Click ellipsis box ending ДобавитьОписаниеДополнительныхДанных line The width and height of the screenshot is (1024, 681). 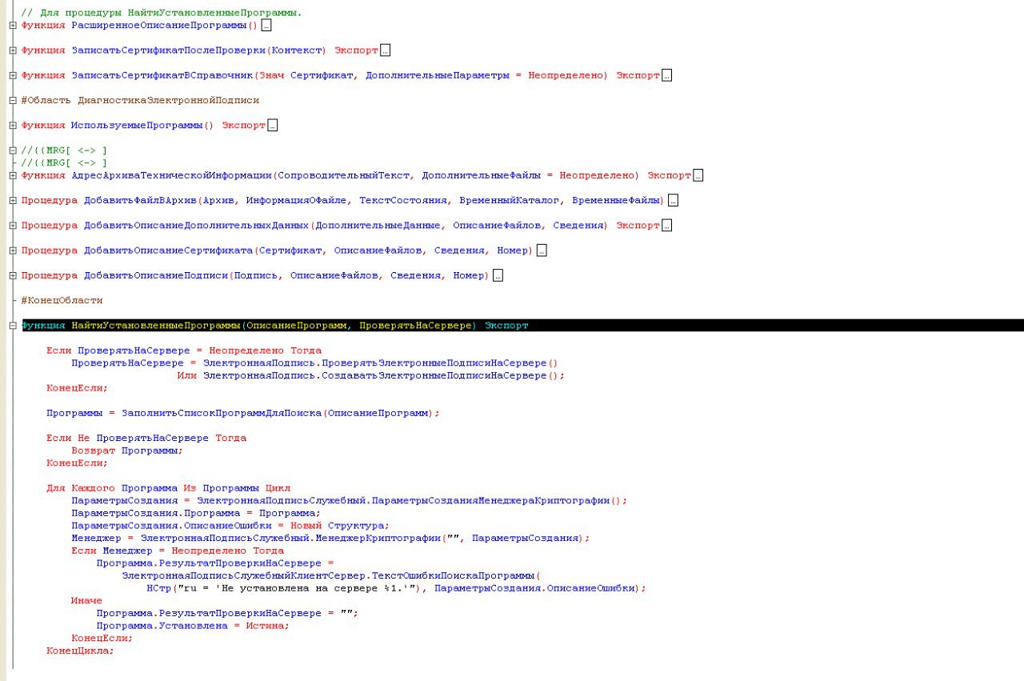coord(667,226)
